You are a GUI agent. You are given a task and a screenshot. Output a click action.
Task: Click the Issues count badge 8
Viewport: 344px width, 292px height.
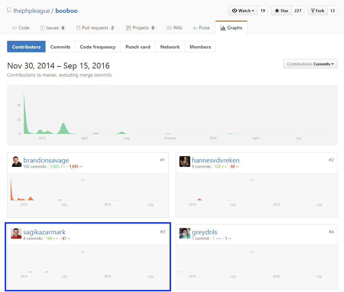pyautogui.click(x=63, y=28)
